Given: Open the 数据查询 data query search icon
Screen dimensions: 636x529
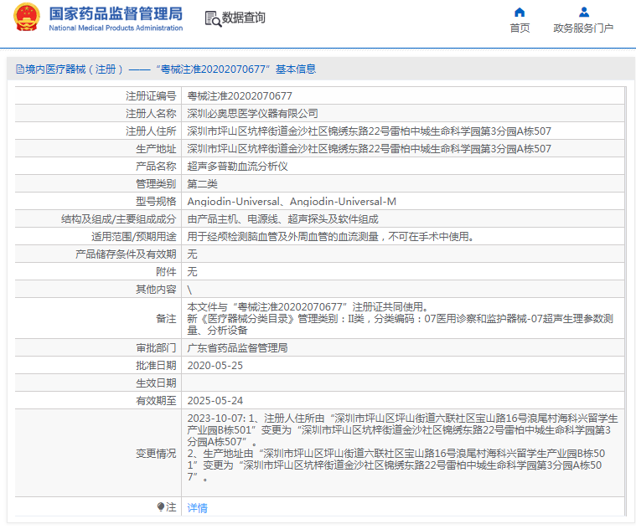Looking at the screenshot, I should [x=213, y=18].
